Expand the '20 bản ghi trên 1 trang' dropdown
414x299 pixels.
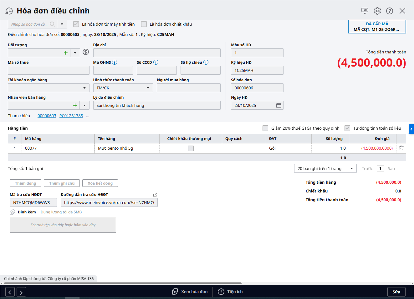[351, 169]
